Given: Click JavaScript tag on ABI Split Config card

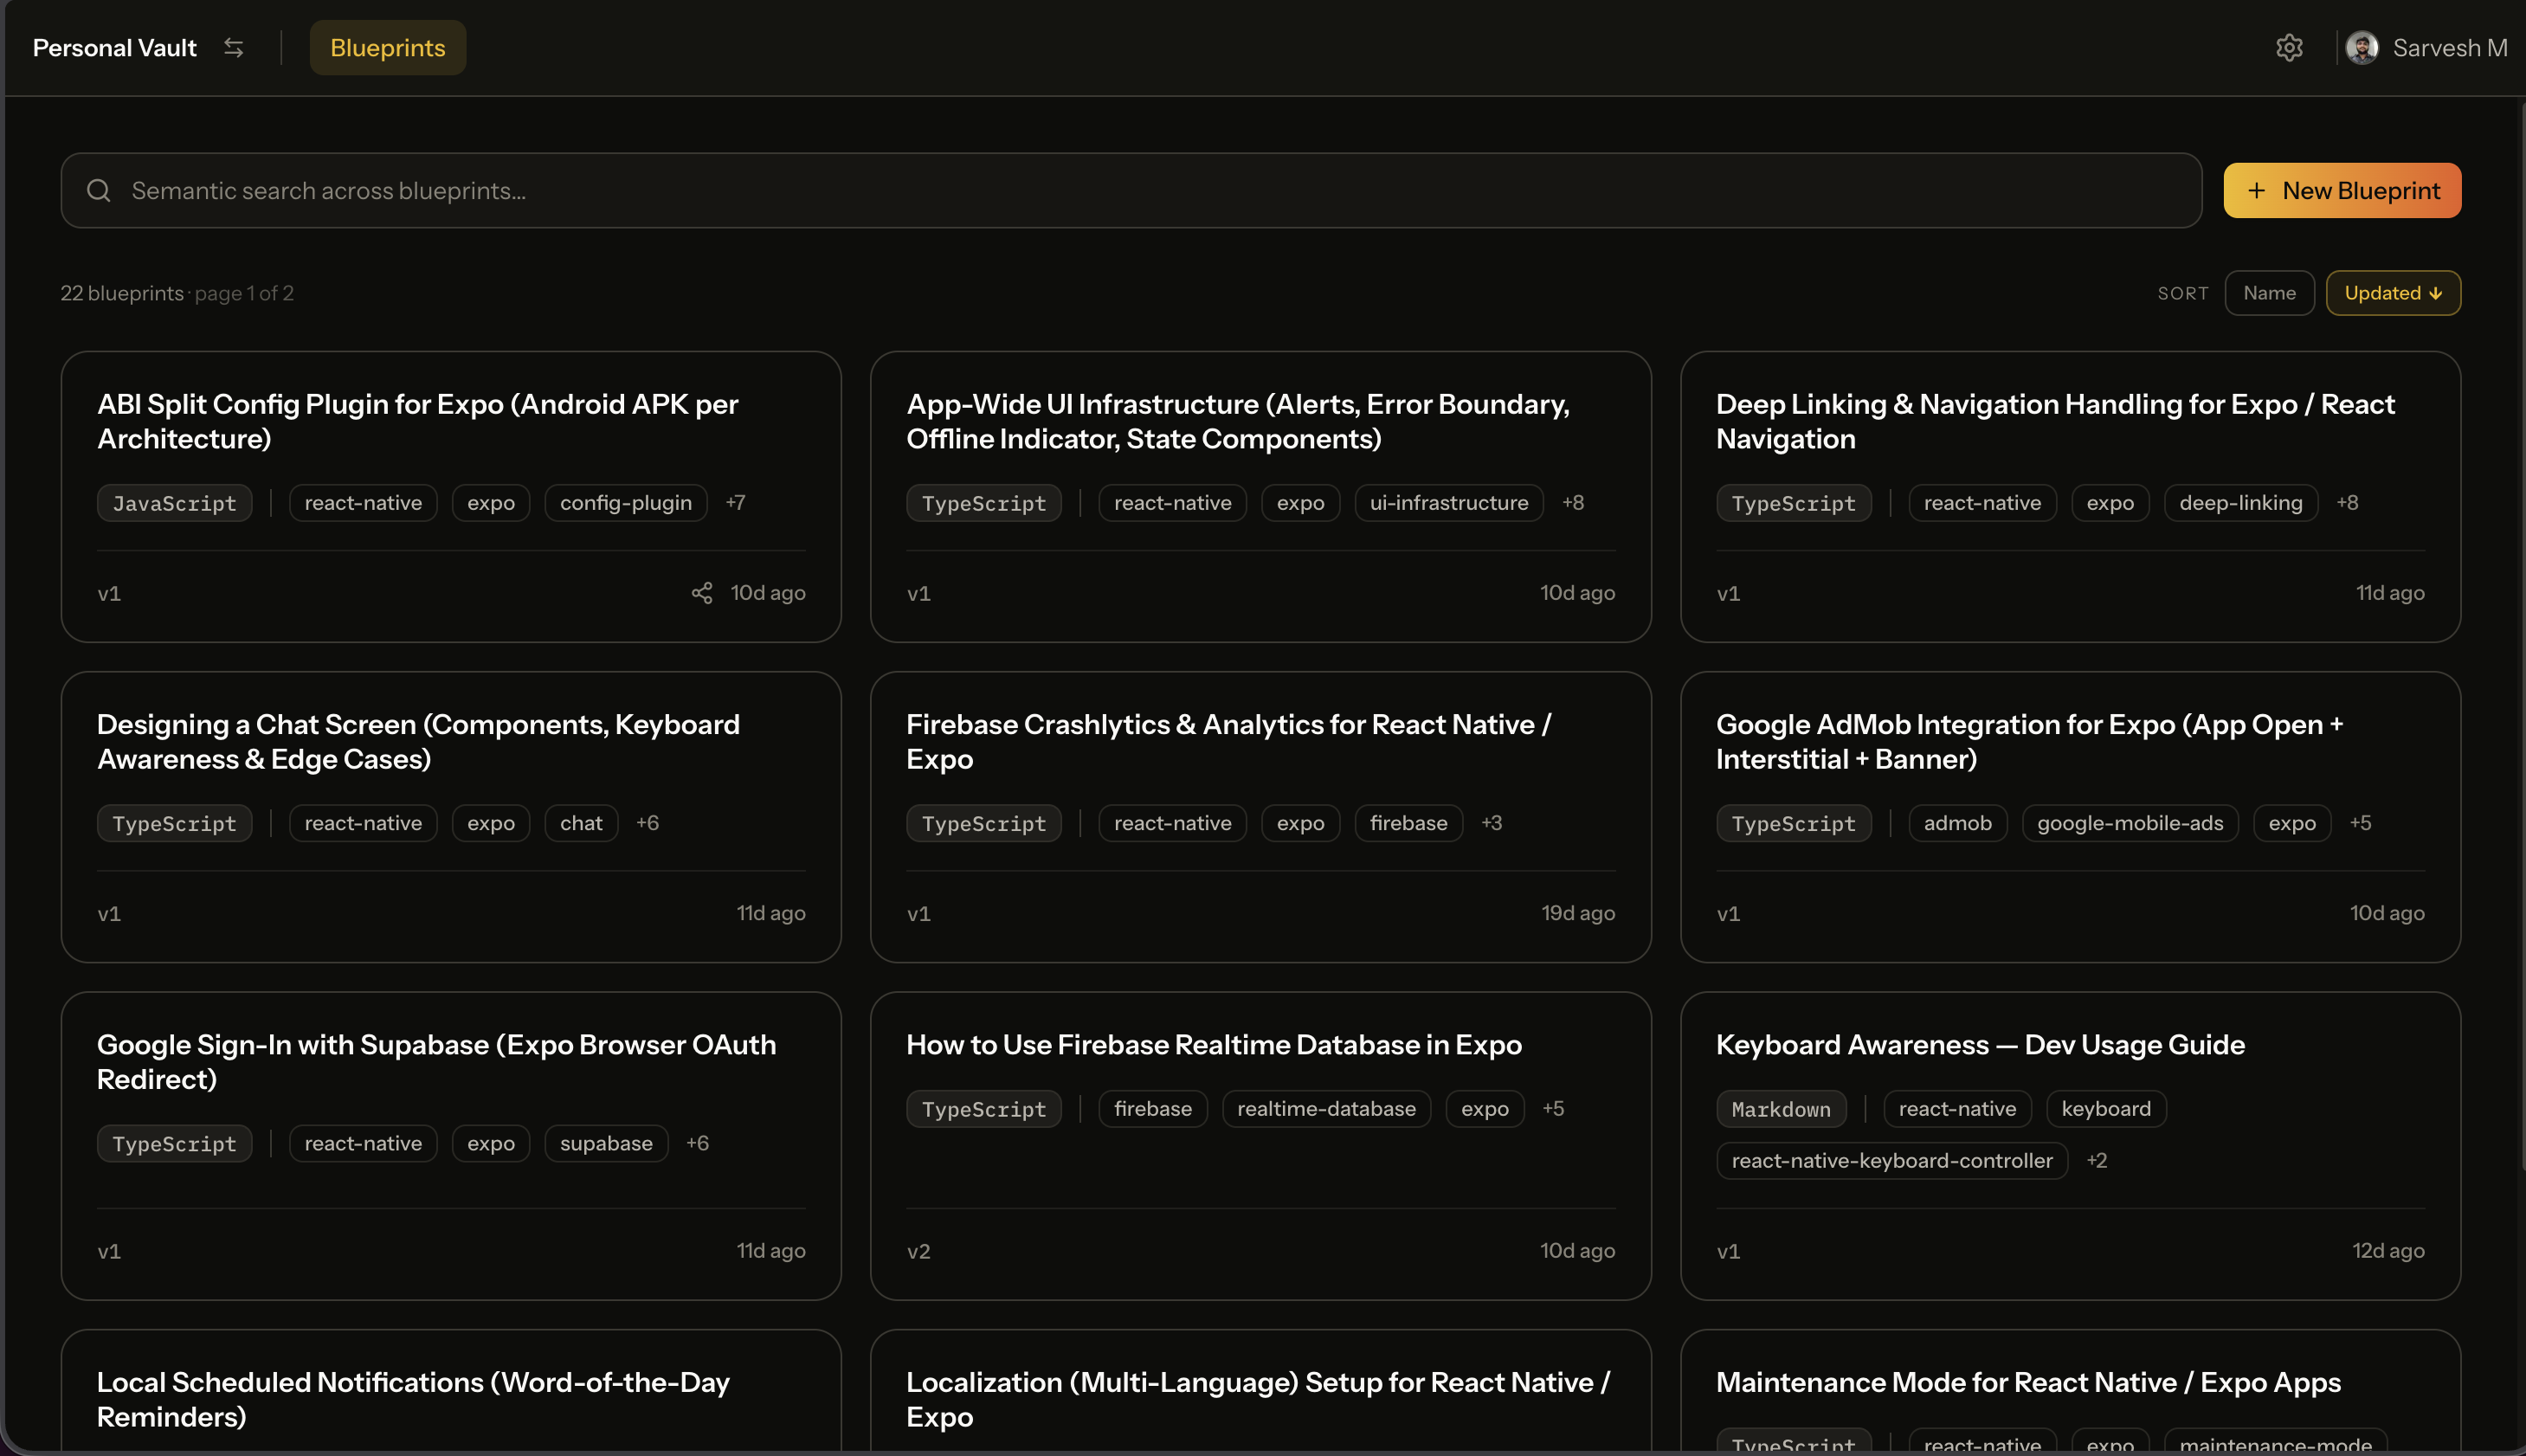Looking at the screenshot, I should coord(174,503).
